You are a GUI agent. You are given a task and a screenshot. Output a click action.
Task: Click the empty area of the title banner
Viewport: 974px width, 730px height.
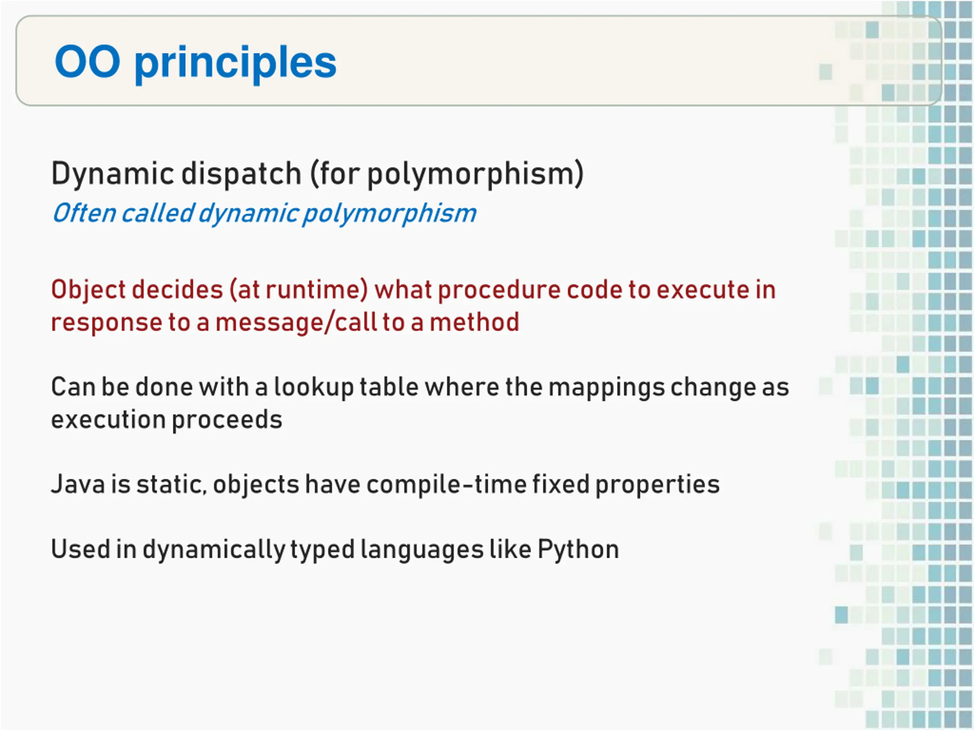click(x=573, y=62)
